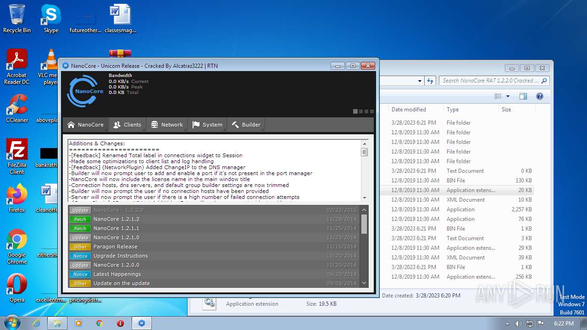Select the NanoCore 1.2.1.1 patch entry
The width and height of the screenshot is (587, 330).
215,228
